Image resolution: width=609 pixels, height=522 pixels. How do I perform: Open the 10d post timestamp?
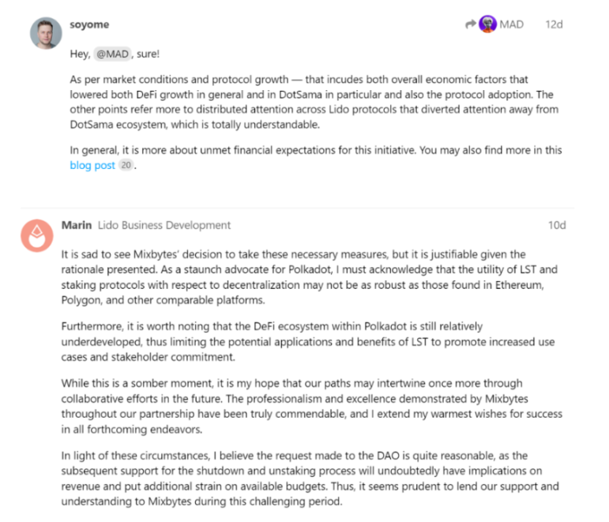tap(557, 225)
